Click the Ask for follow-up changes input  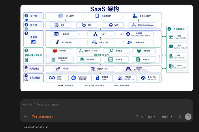pyautogui.click(x=107, y=105)
